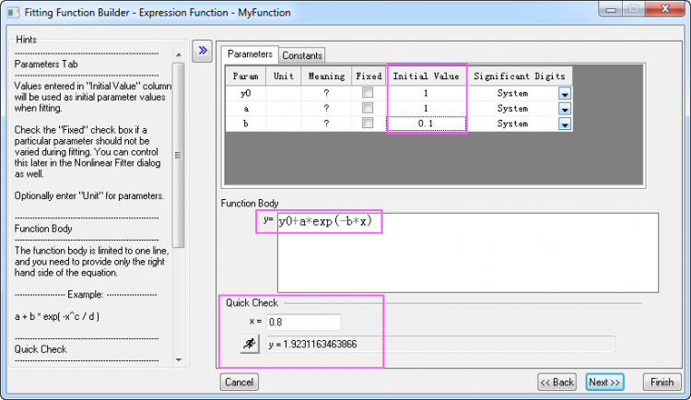Switch to the Parameters tab
Image resolution: width=691 pixels, height=400 pixels.
click(x=250, y=54)
